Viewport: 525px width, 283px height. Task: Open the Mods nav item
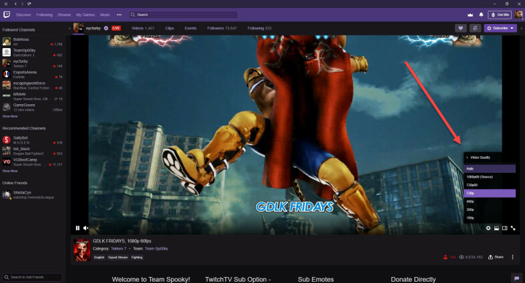pyautogui.click(x=105, y=15)
